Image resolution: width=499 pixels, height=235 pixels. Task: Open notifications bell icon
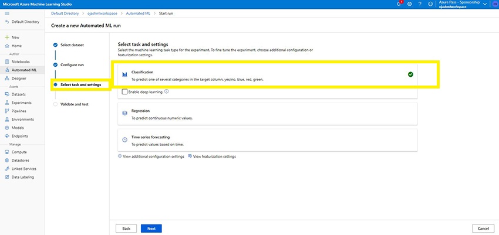coord(399,4)
